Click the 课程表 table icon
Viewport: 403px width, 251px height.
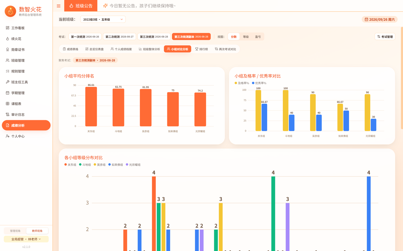point(8,103)
